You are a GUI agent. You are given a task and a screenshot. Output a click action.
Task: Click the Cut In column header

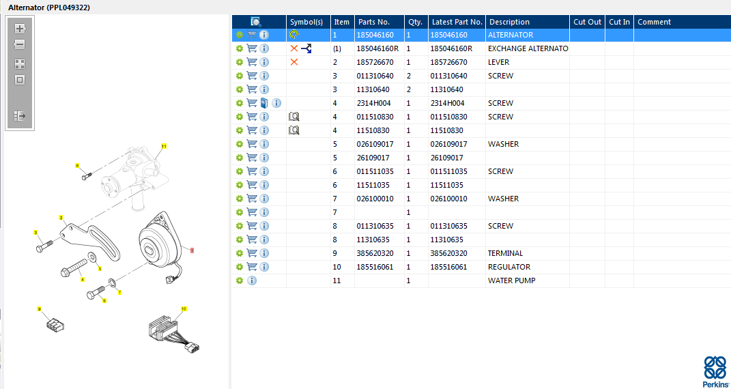click(x=620, y=22)
